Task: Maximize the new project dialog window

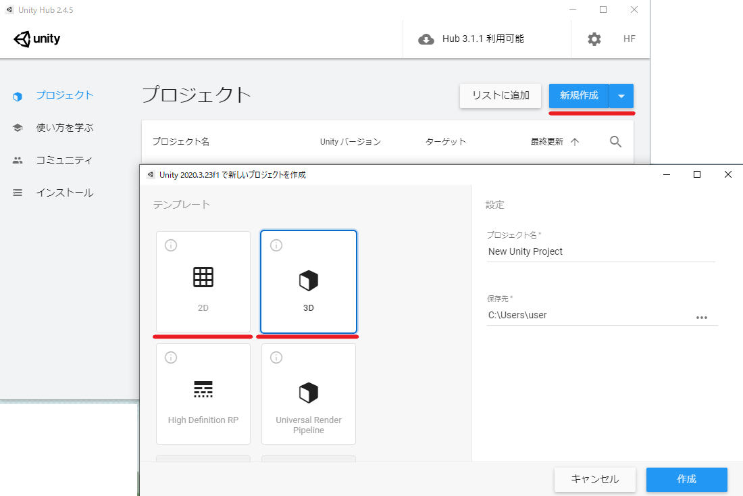Action: pyautogui.click(x=697, y=174)
